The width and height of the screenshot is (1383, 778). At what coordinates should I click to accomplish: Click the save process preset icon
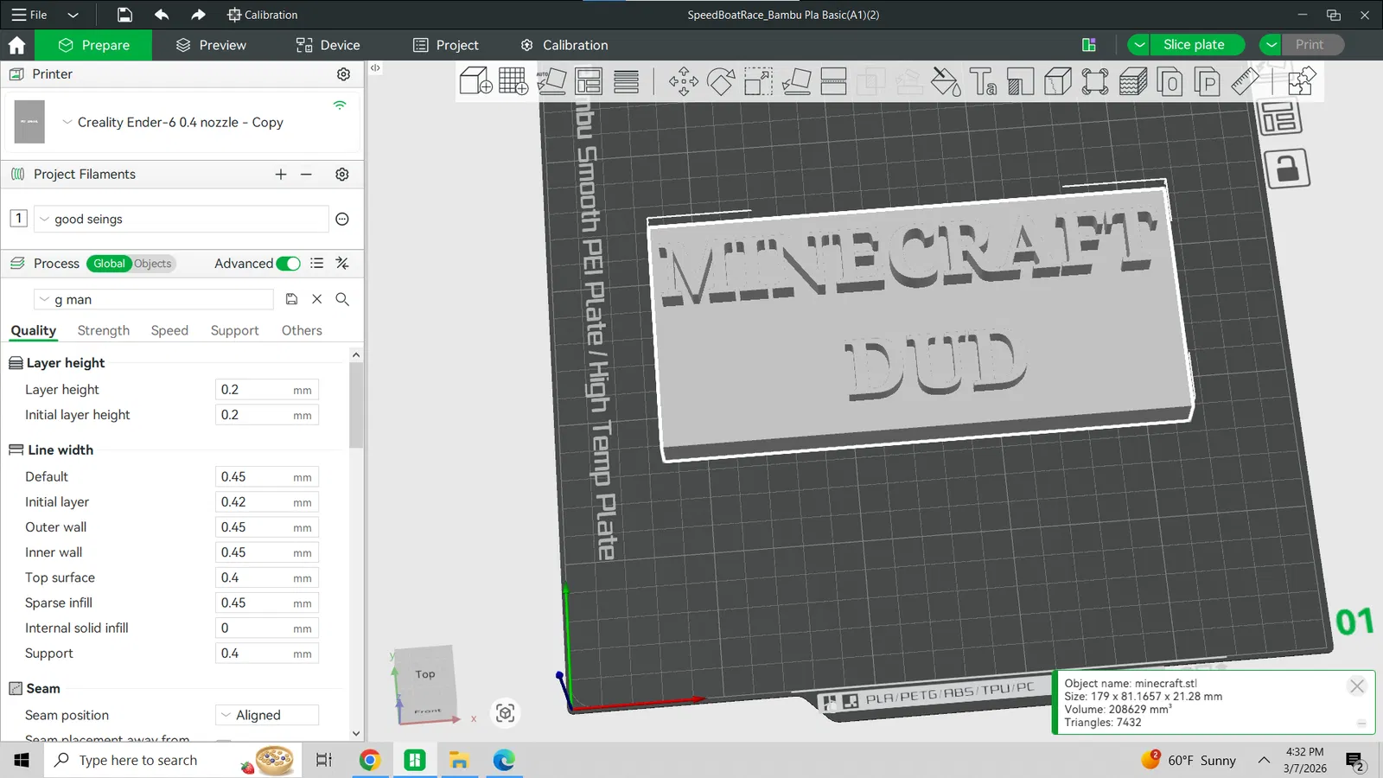[x=291, y=299]
